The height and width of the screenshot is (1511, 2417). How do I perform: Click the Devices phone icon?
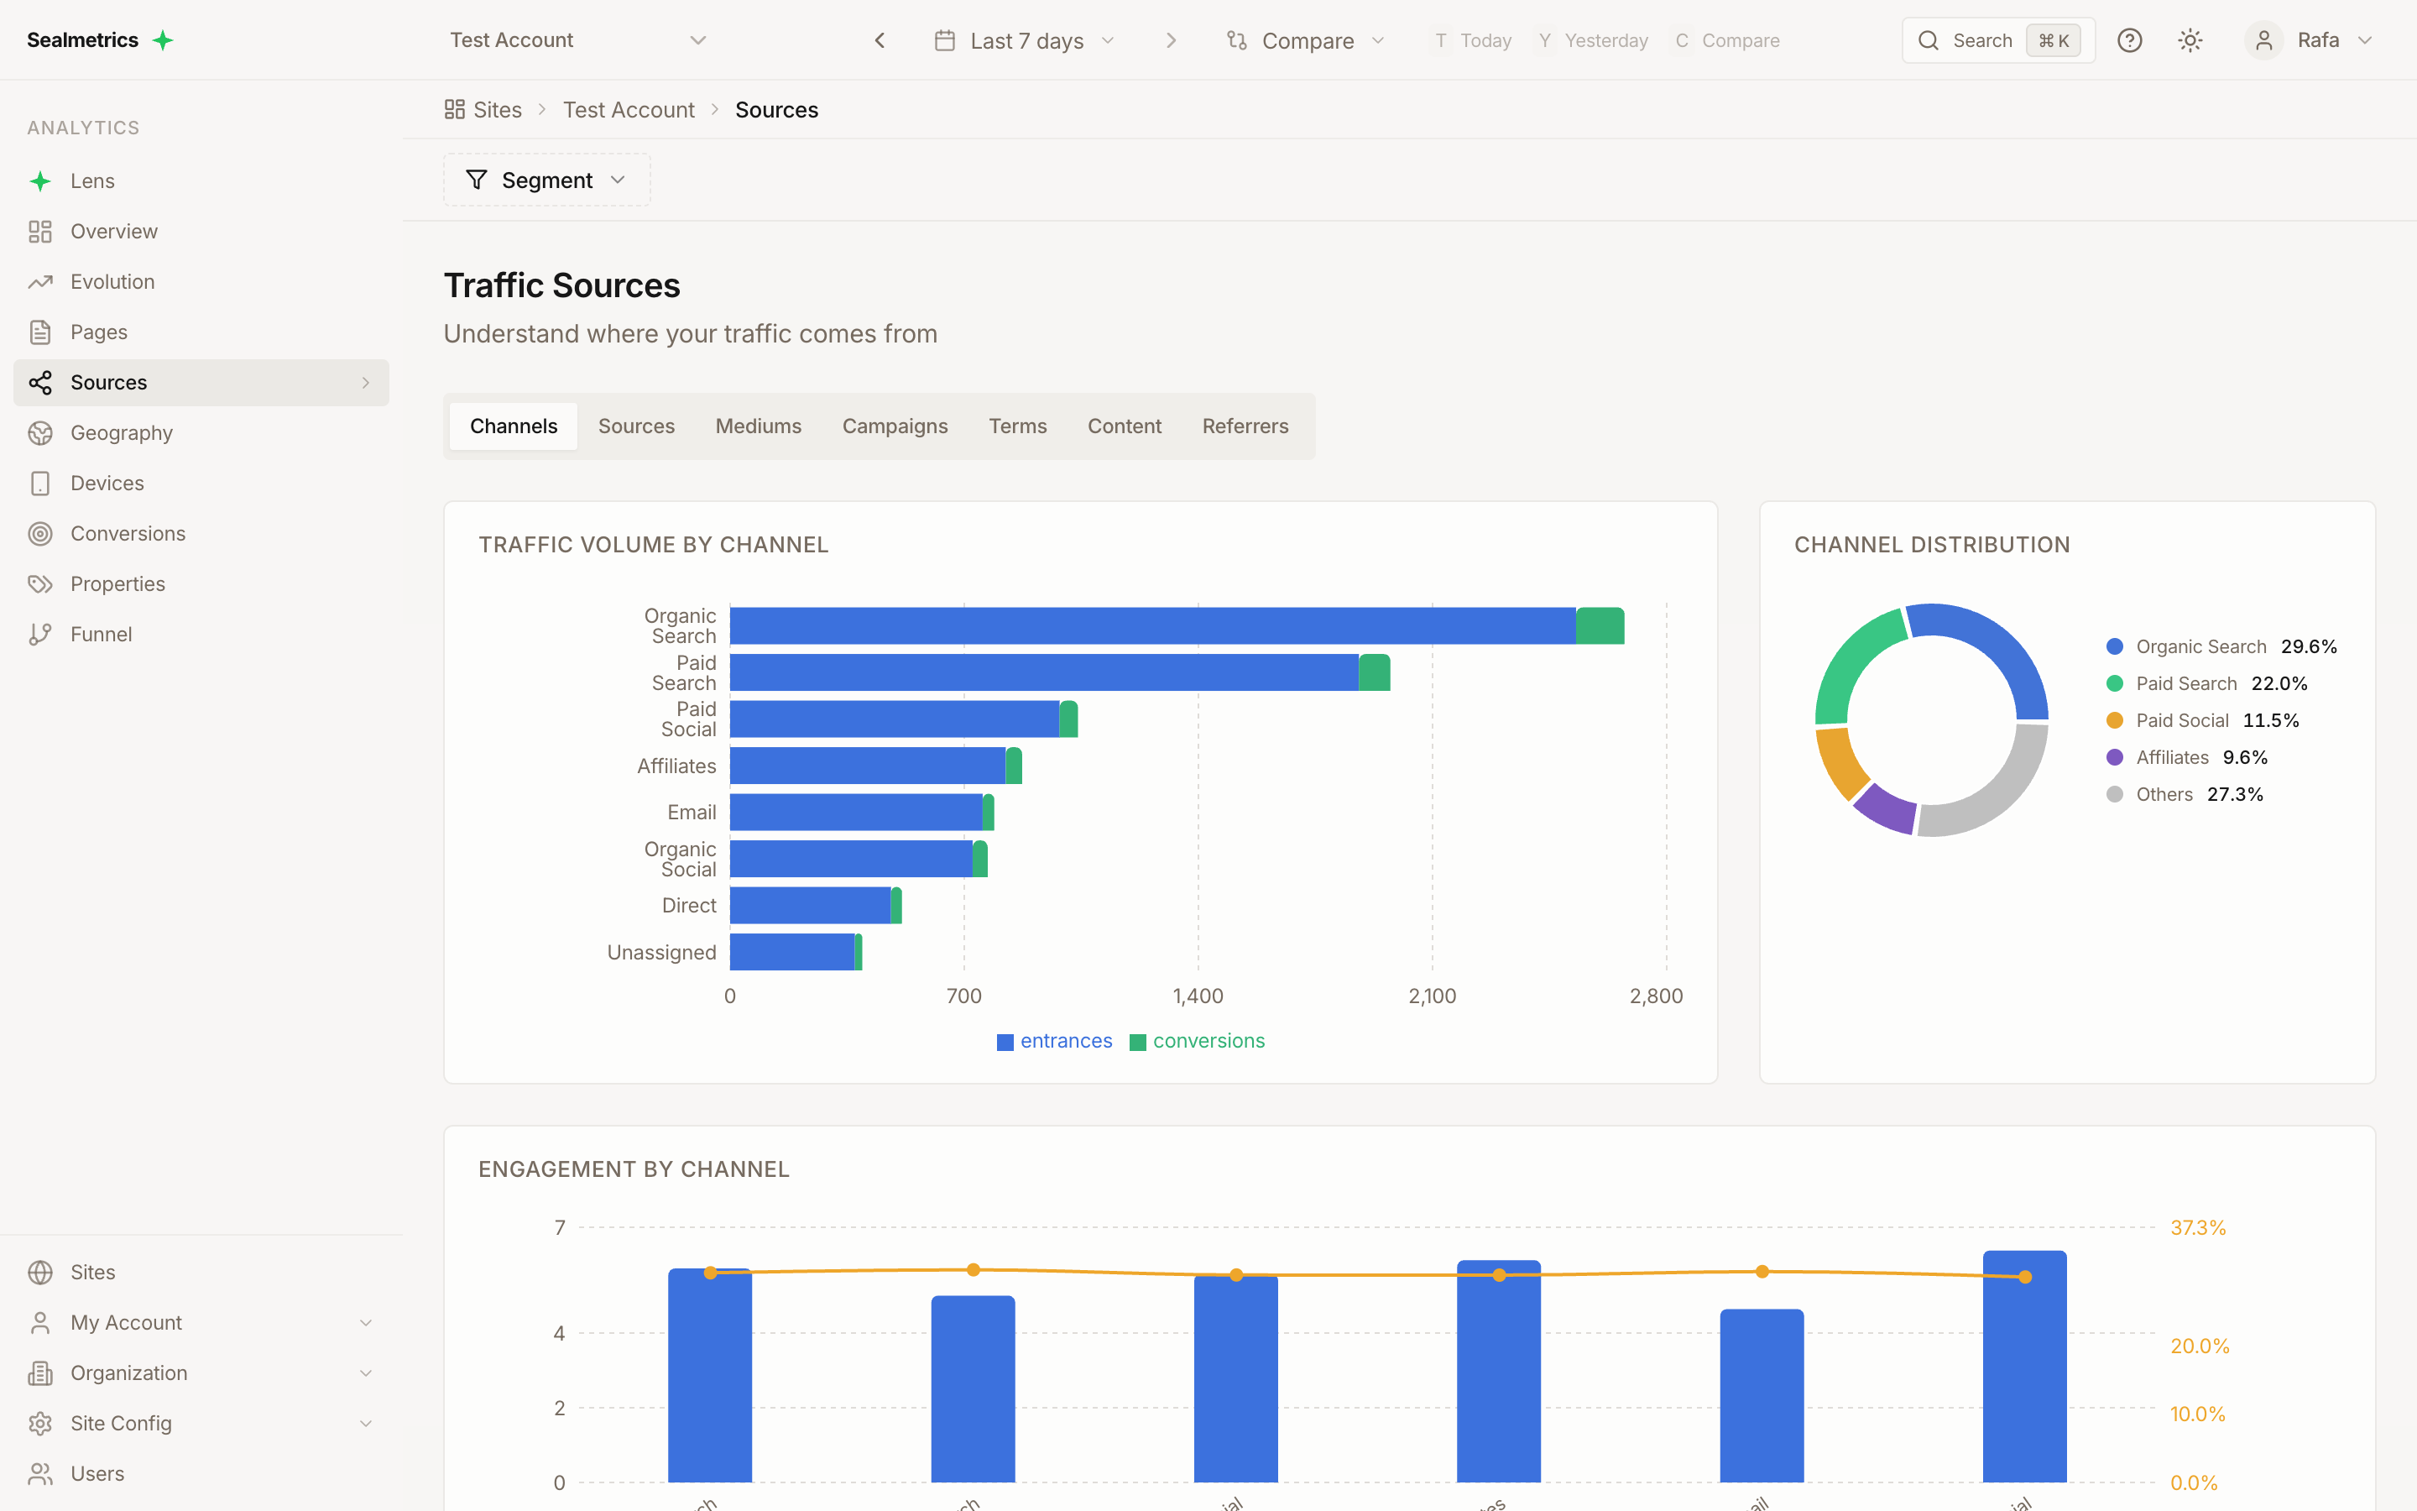40,484
